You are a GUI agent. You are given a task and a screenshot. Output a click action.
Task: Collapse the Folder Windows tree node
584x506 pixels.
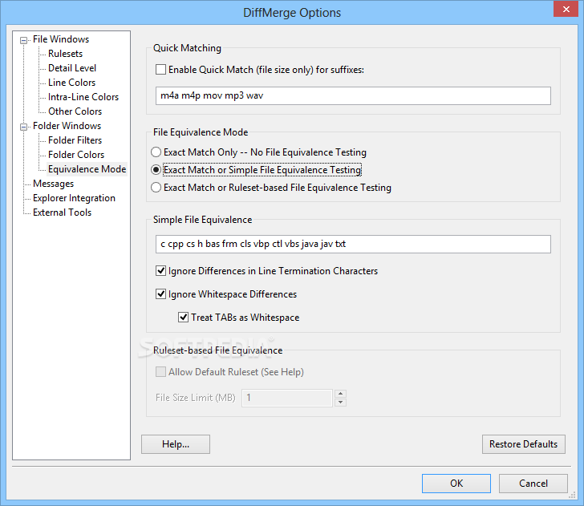[23, 127]
